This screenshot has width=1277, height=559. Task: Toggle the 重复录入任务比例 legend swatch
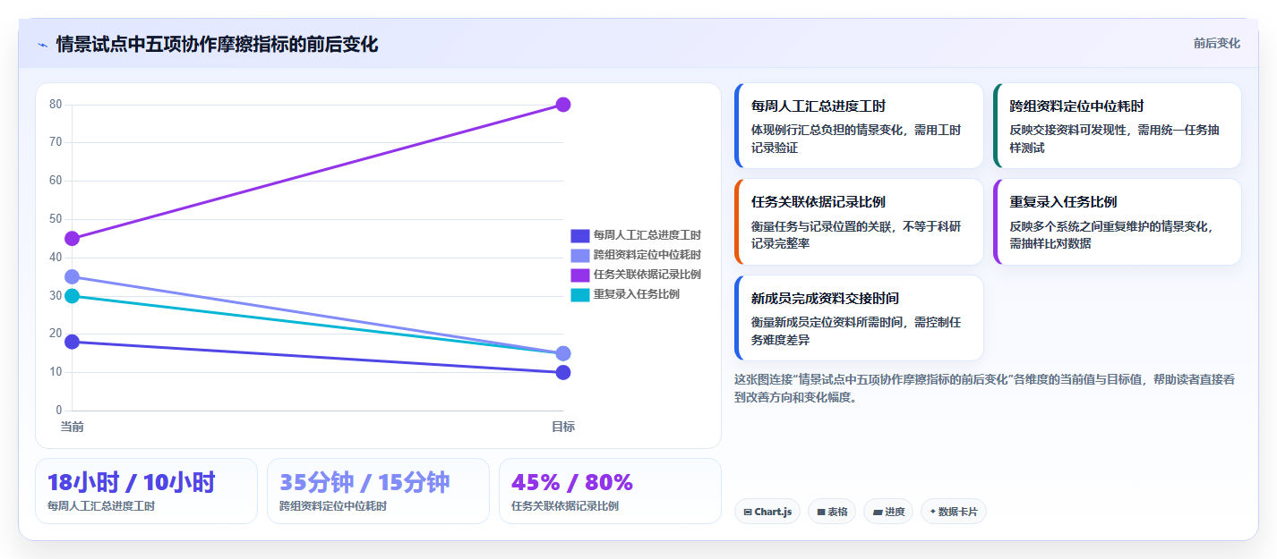[x=580, y=294]
